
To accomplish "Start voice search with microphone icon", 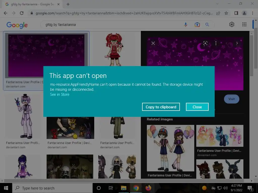I will [186, 25].
